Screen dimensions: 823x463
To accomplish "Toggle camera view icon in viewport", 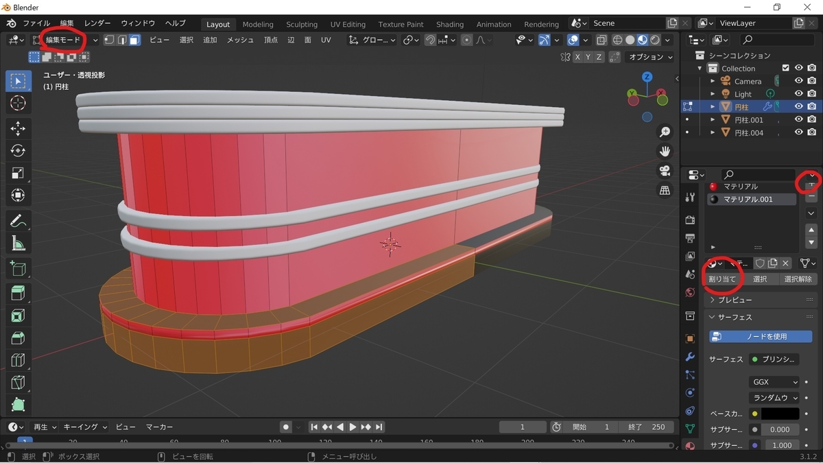I will [665, 171].
